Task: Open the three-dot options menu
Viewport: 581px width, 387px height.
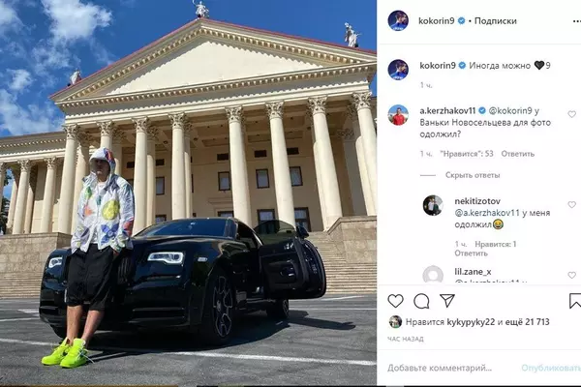Action: (x=576, y=21)
